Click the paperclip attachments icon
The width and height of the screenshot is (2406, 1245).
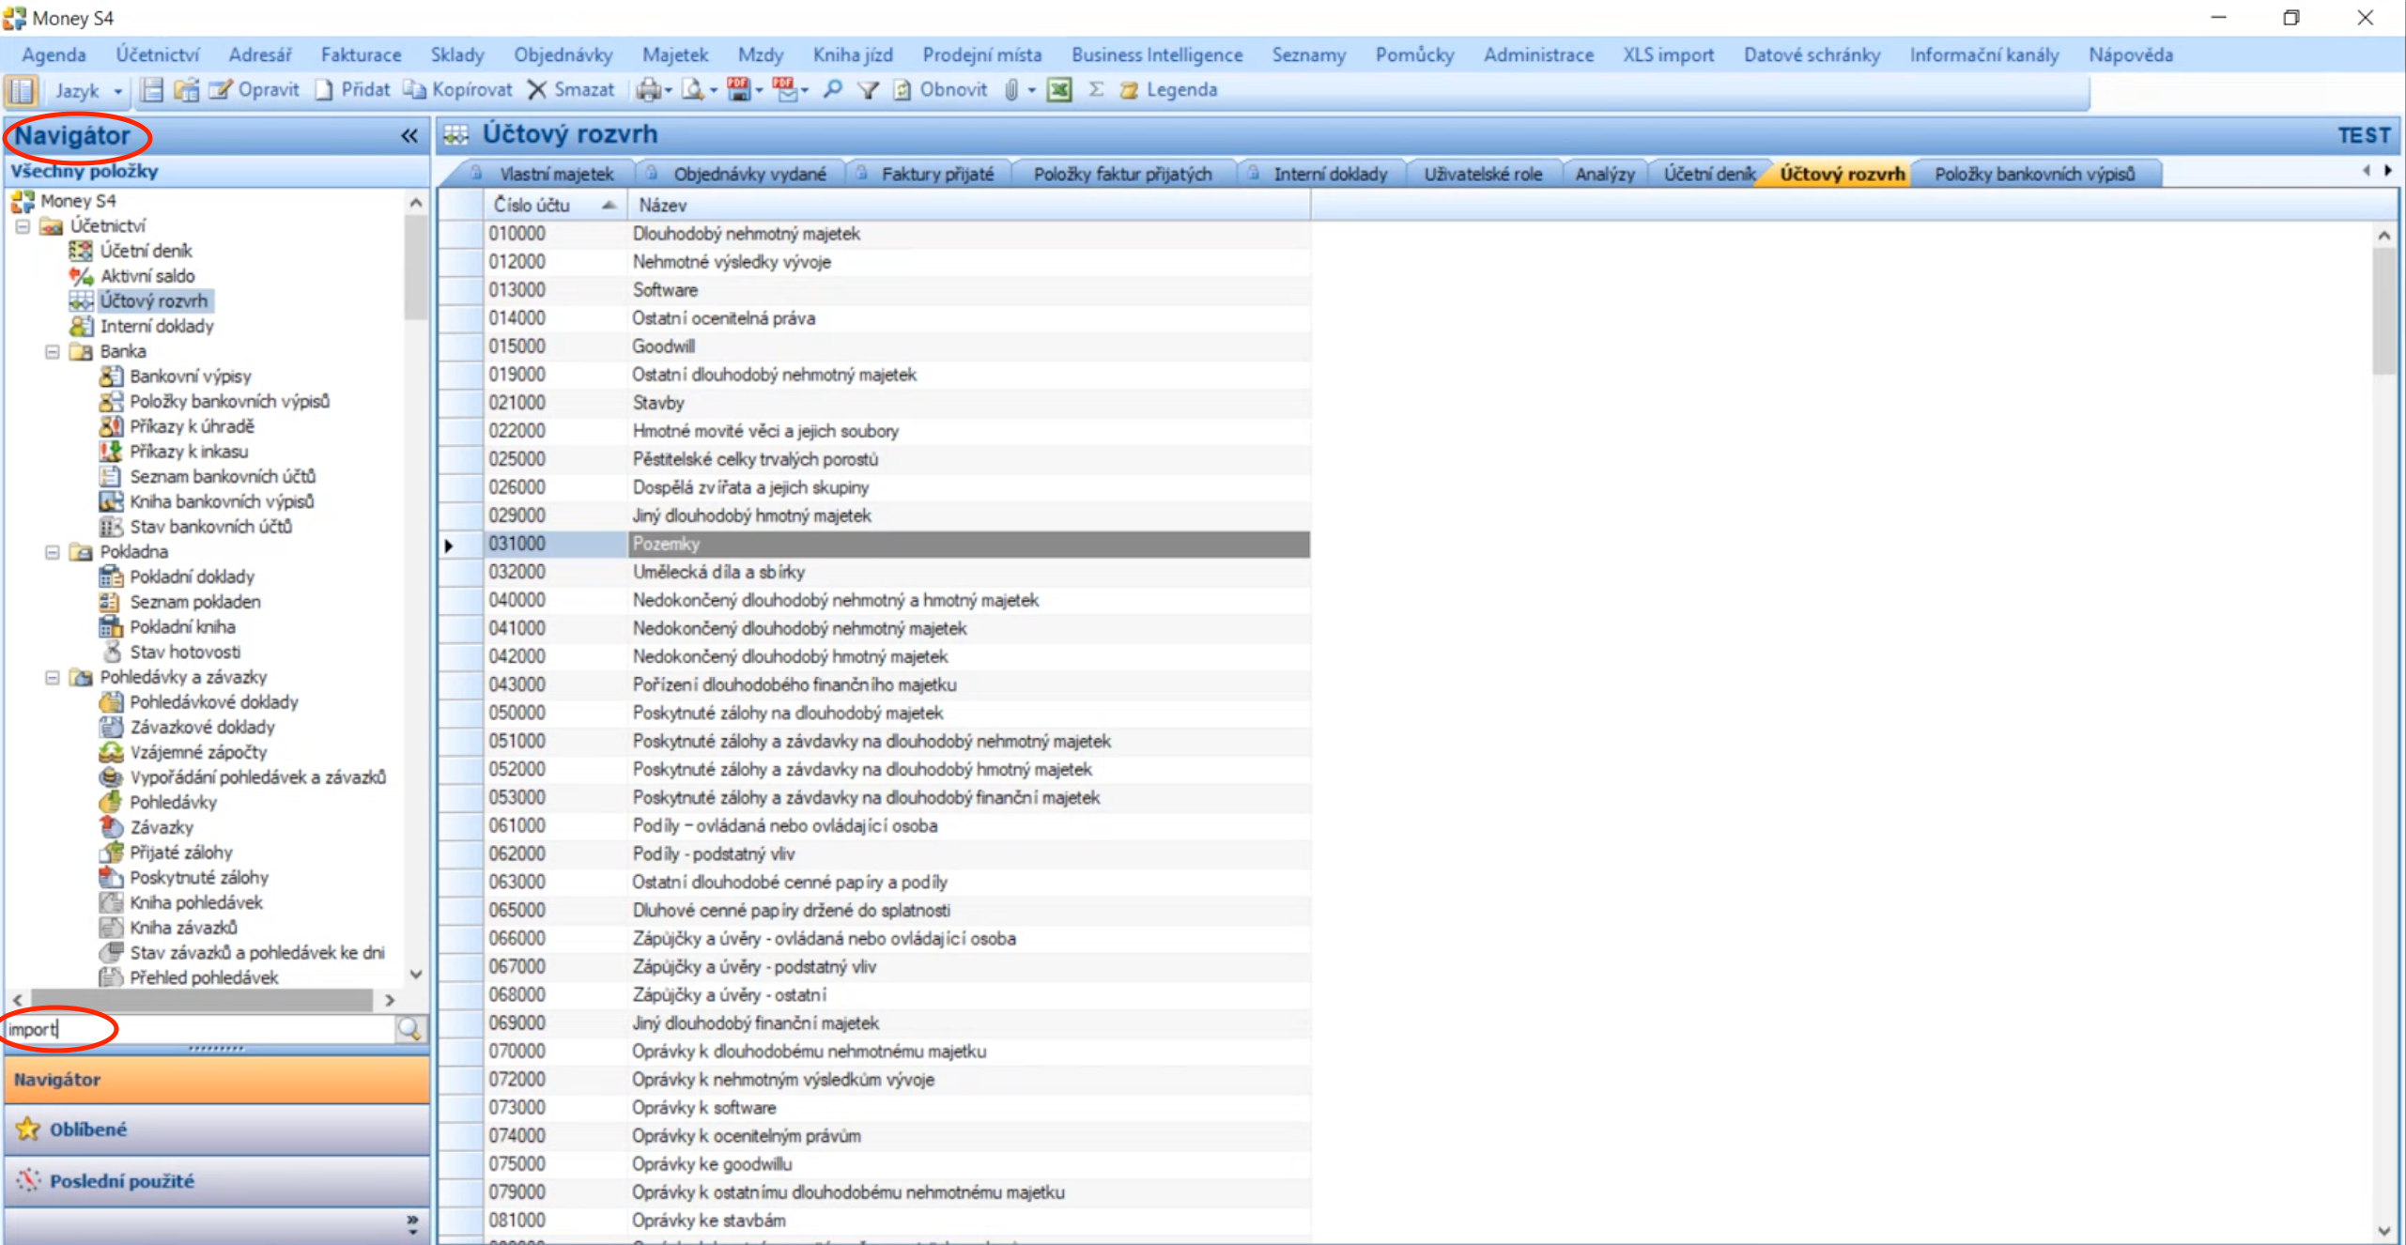(x=1010, y=90)
